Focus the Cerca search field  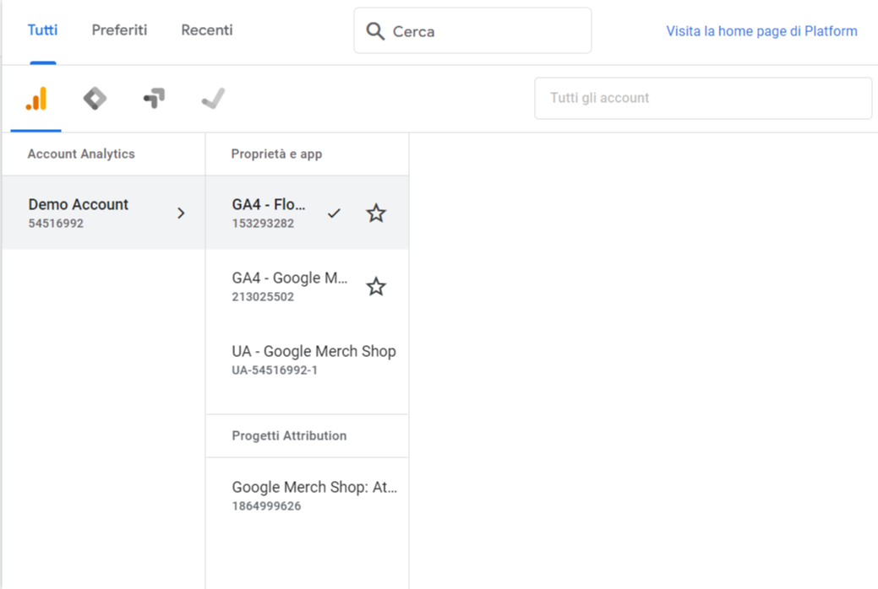(472, 30)
